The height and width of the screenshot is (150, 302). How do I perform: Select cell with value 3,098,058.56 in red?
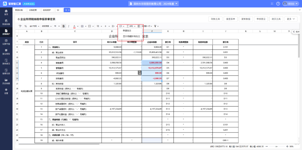[152, 63]
